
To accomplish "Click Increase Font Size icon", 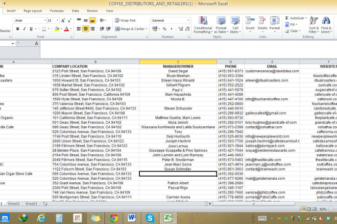I will [63, 20].
